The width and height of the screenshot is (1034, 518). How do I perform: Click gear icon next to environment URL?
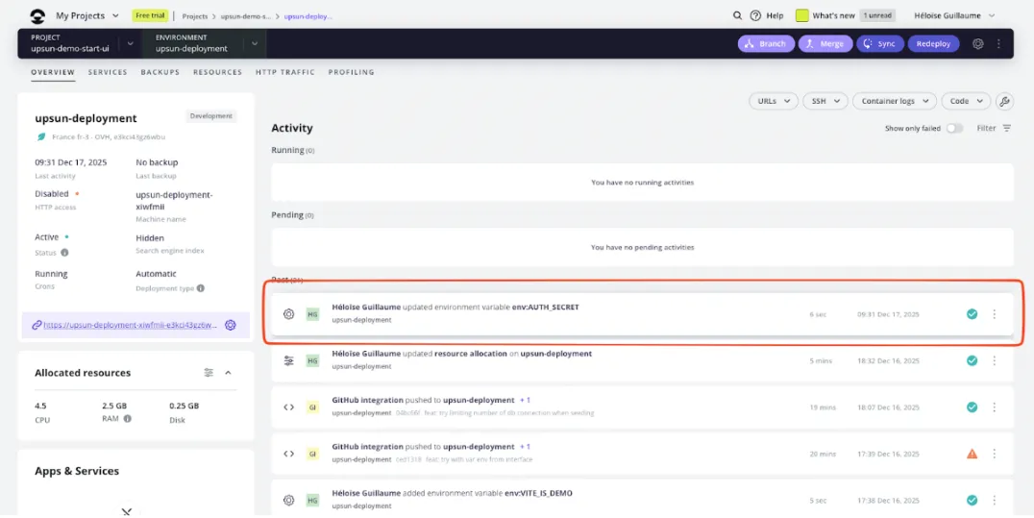tap(231, 325)
